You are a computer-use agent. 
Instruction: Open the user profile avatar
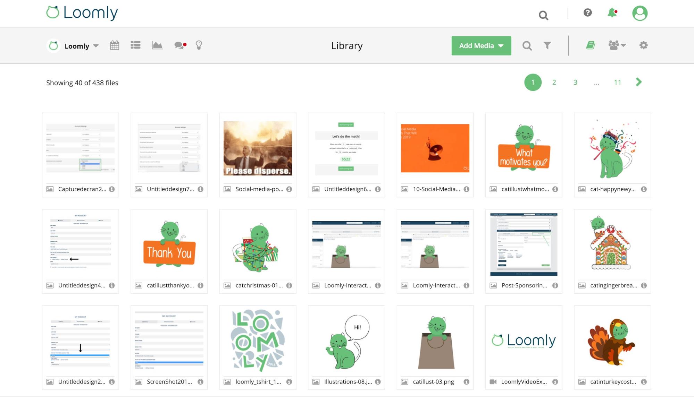click(x=640, y=13)
